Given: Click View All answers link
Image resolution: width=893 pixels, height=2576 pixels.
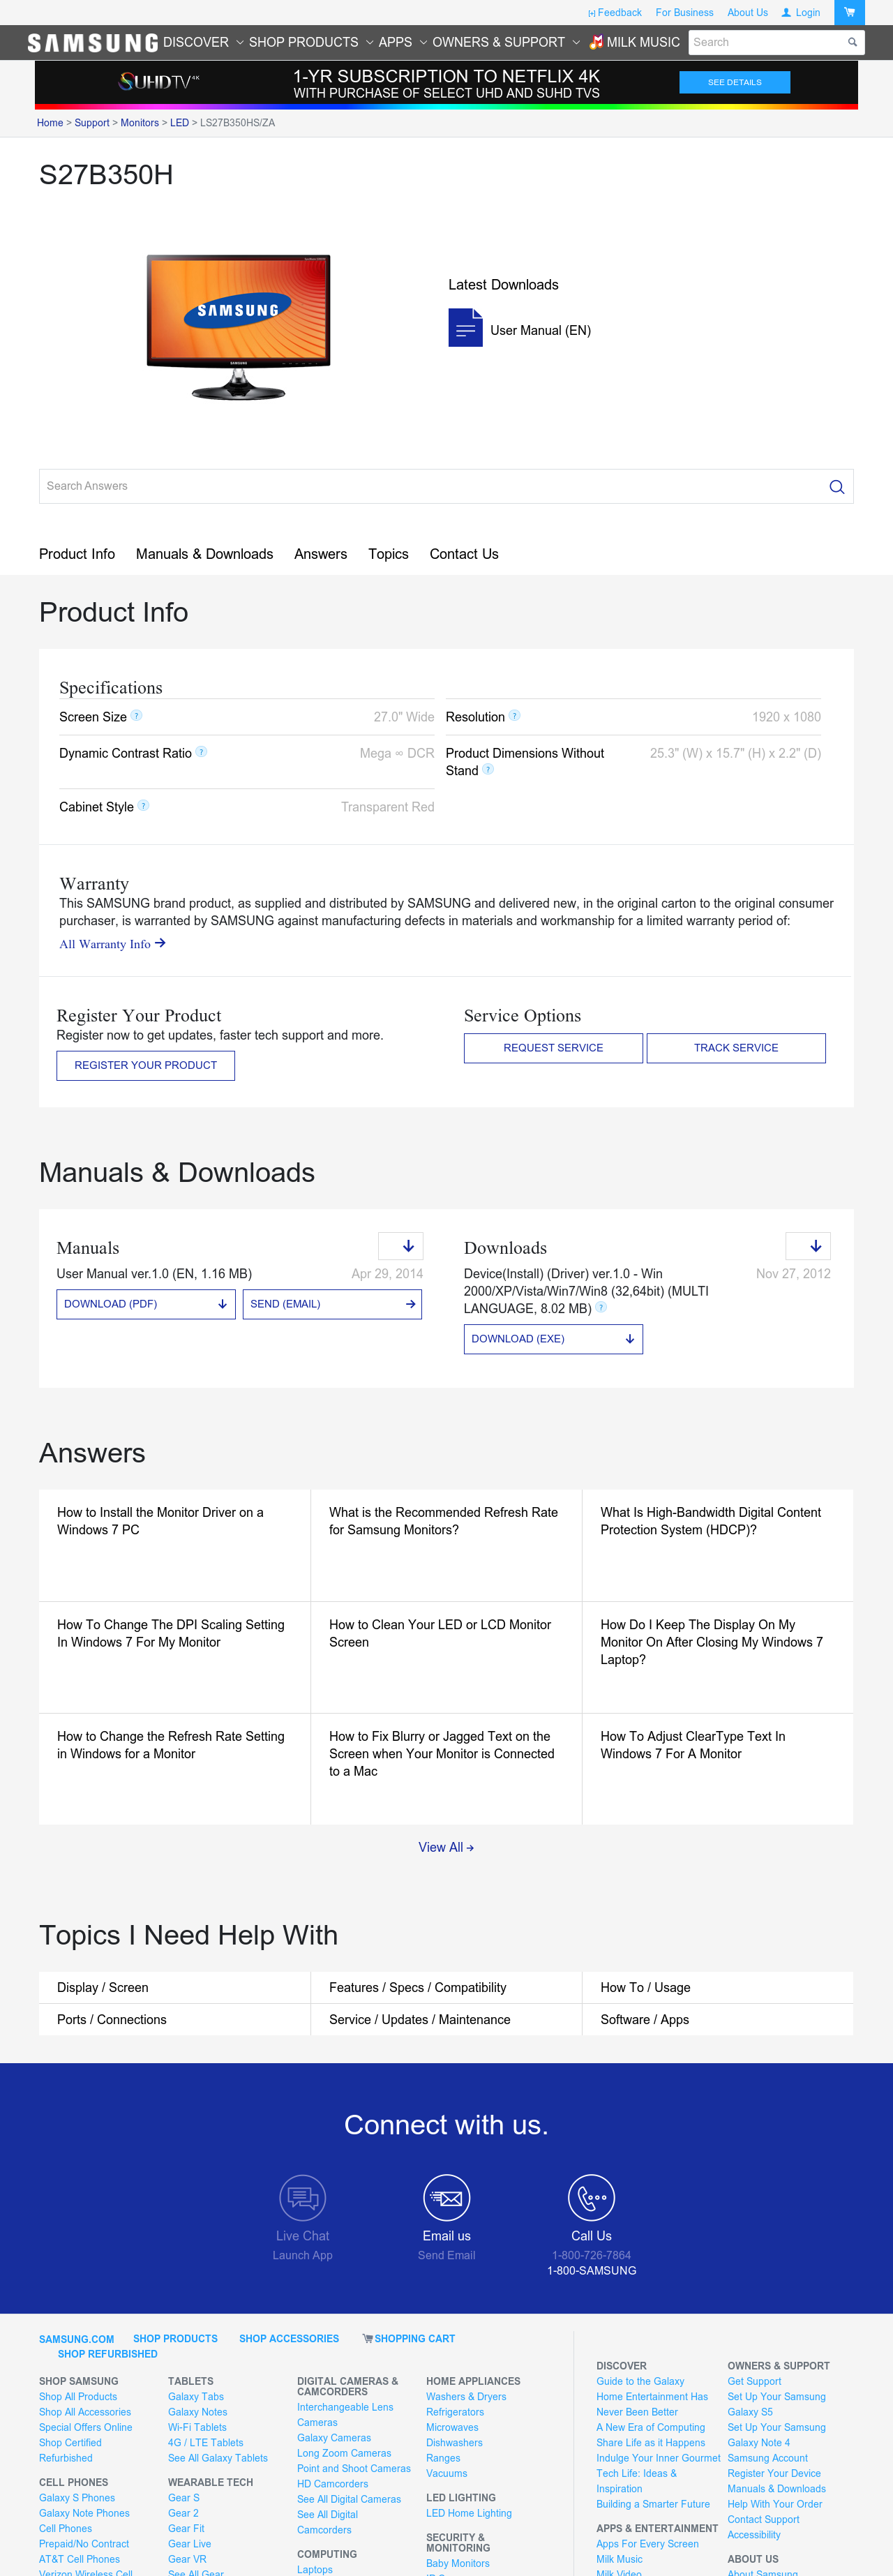Looking at the screenshot, I should [446, 1847].
